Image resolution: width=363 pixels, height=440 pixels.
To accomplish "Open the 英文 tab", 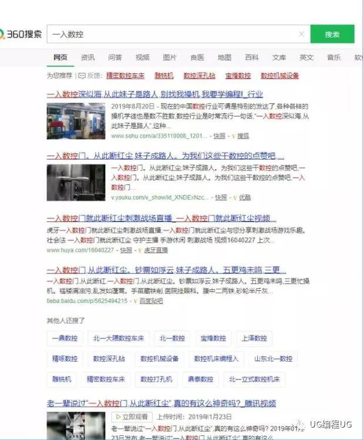I will click(307, 58).
